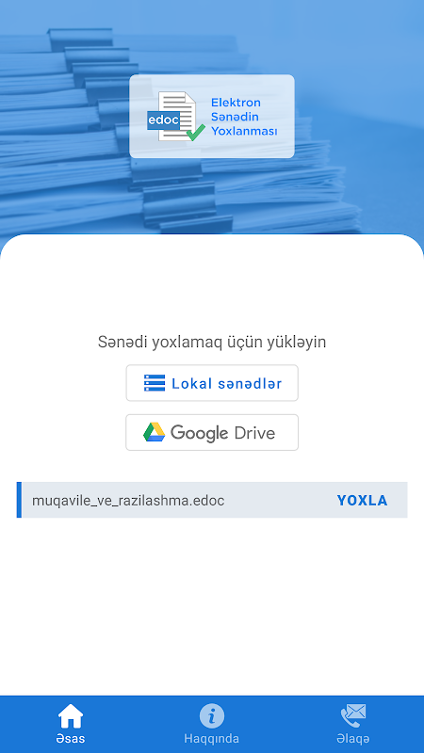Switch to the Əsas tab
This screenshot has height=753, width=424.
(x=71, y=724)
